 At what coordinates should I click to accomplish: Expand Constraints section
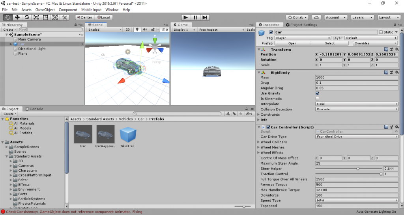(x=258, y=115)
